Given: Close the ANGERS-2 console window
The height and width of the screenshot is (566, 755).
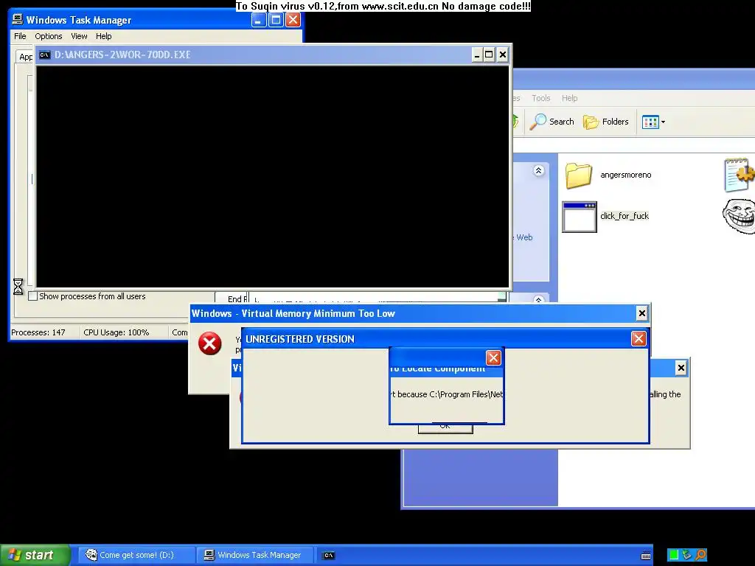Looking at the screenshot, I should point(502,55).
